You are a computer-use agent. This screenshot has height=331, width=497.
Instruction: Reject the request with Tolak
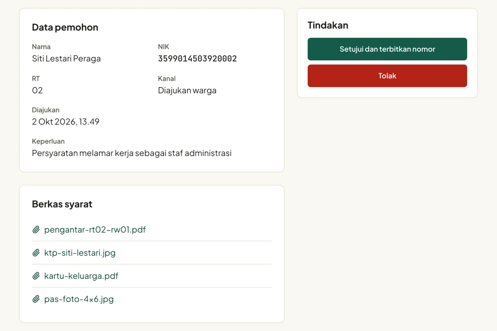387,76
